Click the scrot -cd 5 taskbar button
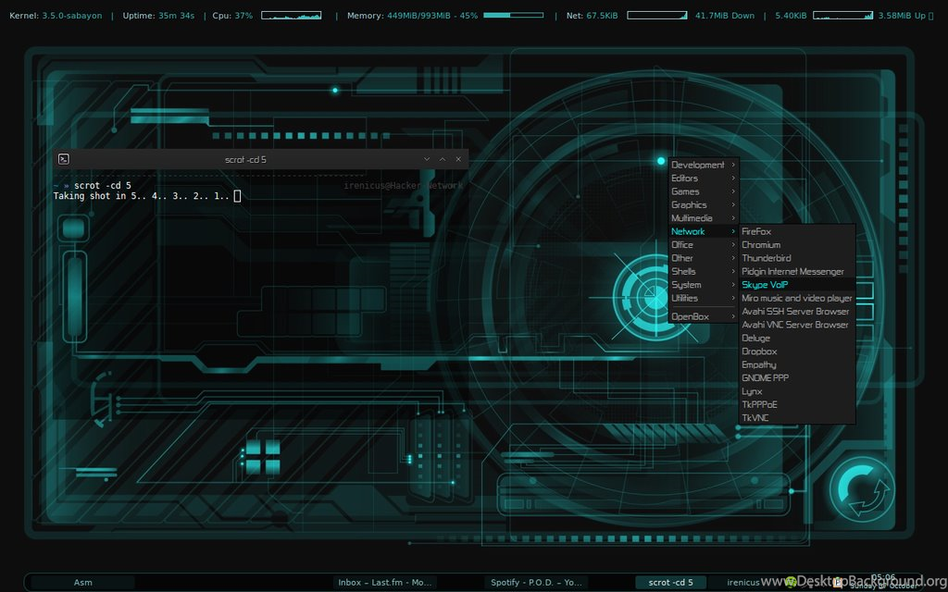The image size is (948, 592). [x=670, y=583]
